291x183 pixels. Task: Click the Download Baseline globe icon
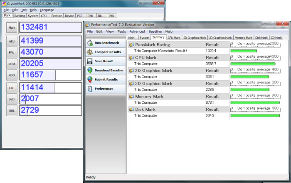(90, 70)
